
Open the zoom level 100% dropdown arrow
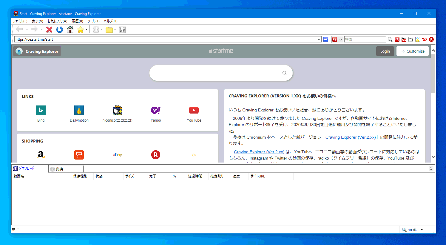422,230
